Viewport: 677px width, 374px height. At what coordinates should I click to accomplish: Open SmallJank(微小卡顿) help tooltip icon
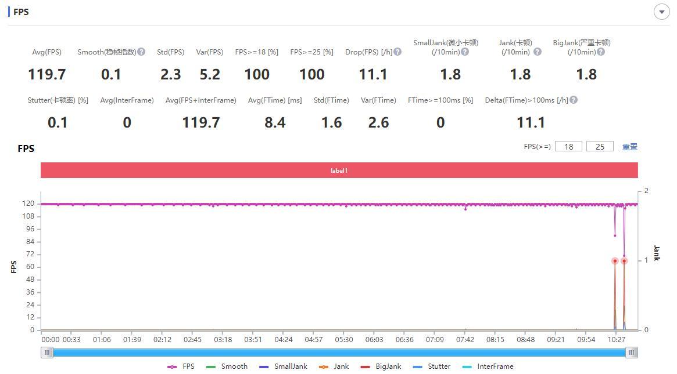pyautogui.click(x=465, y=52)
